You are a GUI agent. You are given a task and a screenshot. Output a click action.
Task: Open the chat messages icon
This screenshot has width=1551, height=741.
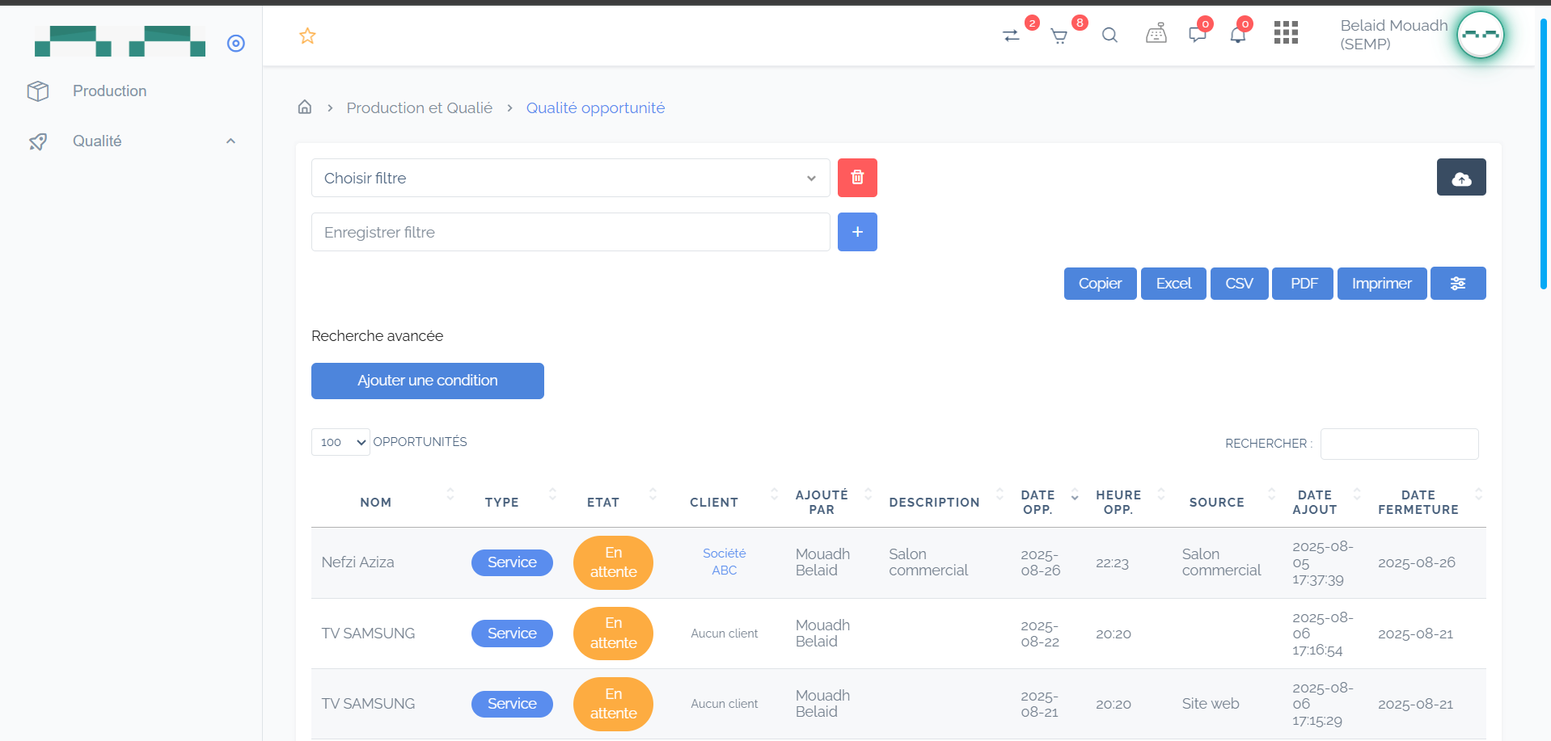point(1198,35)
